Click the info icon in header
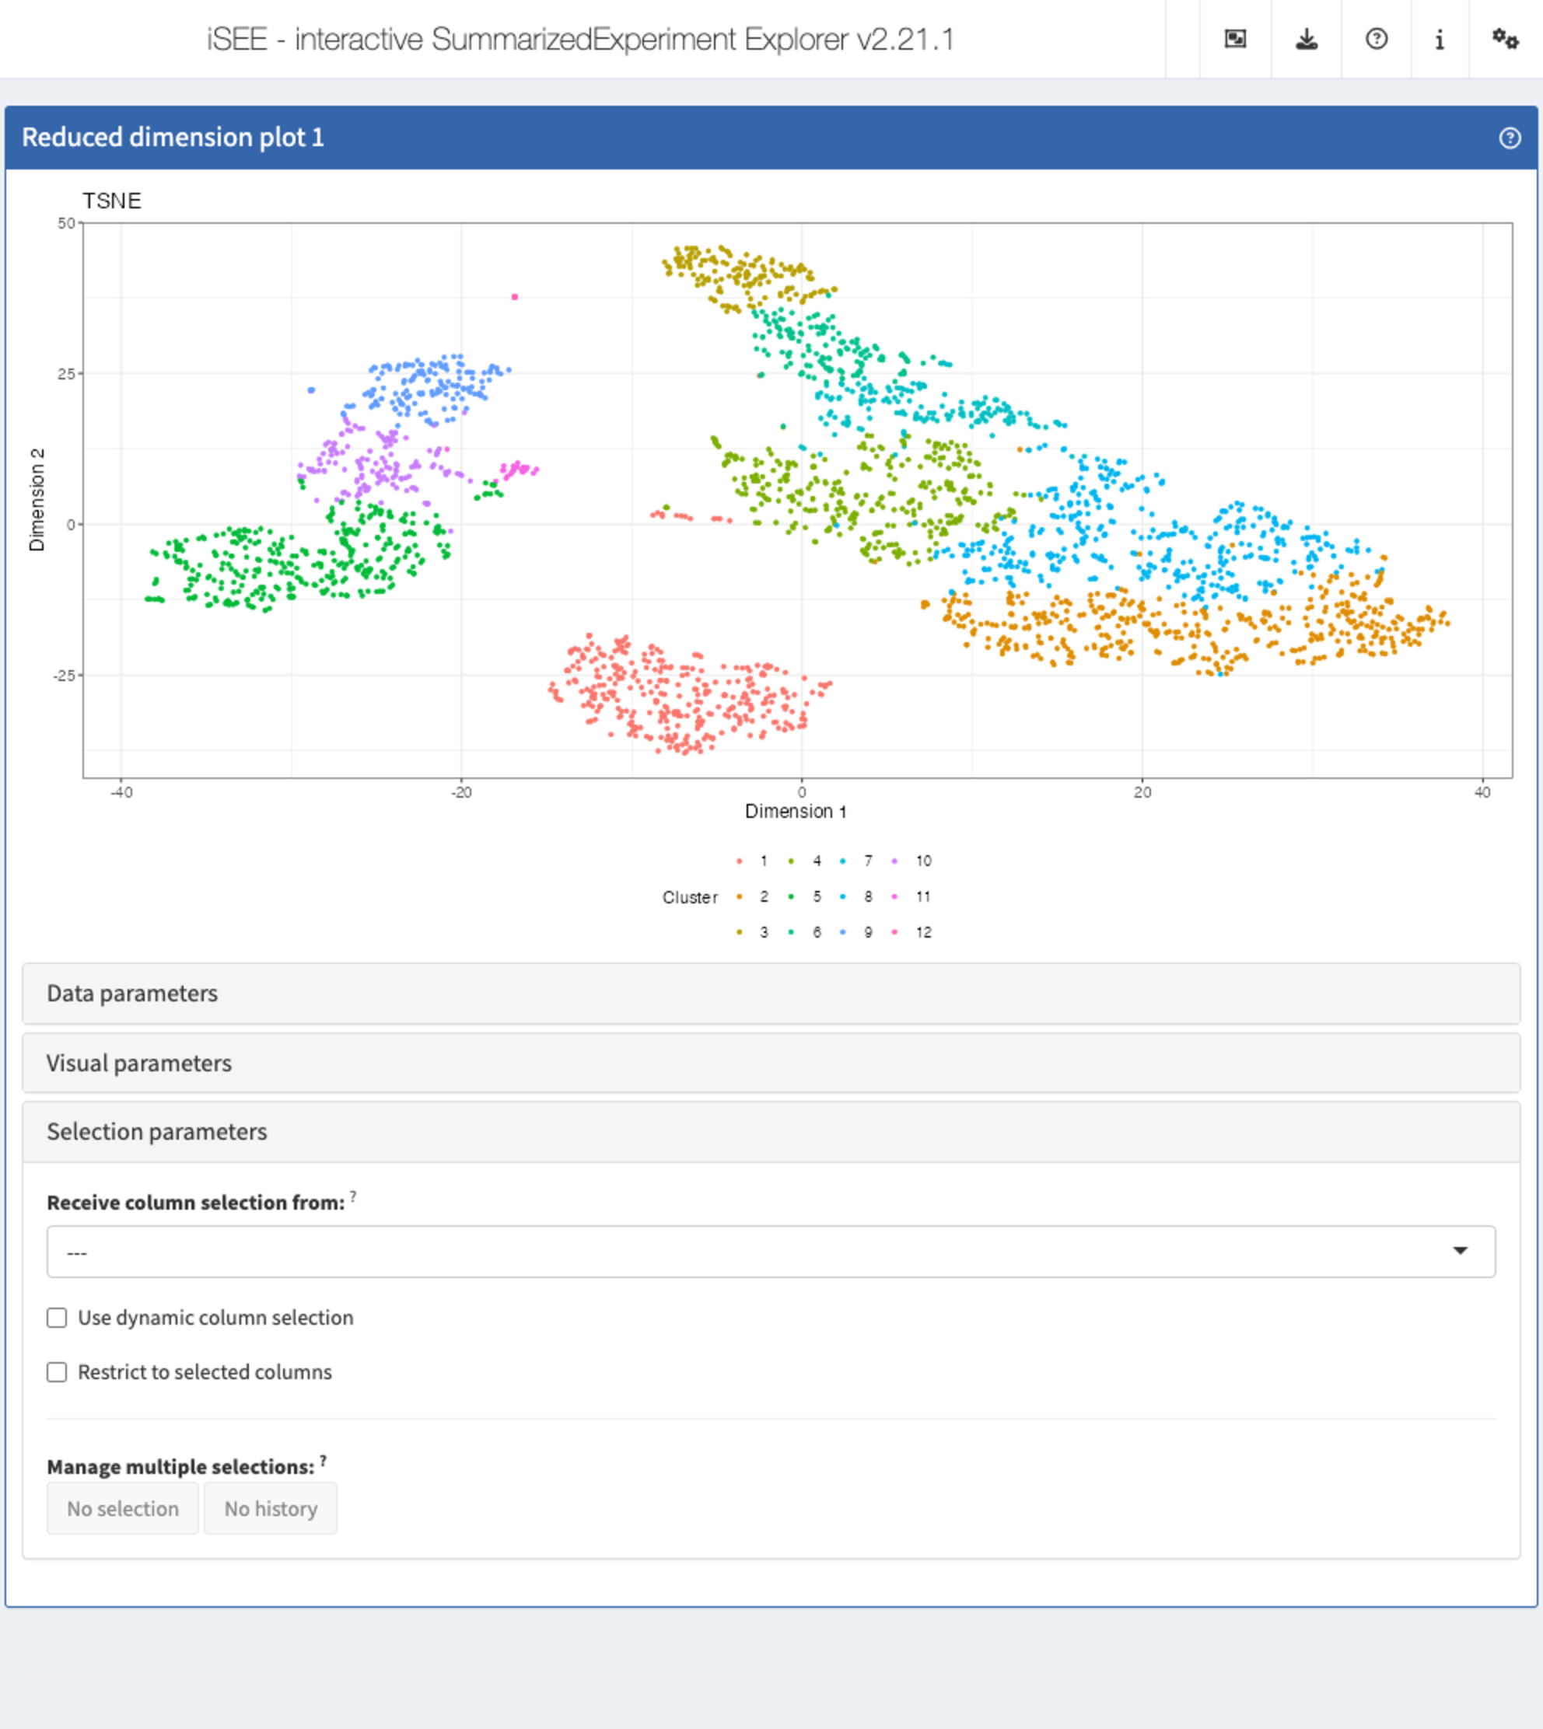 click(1440, 39)
